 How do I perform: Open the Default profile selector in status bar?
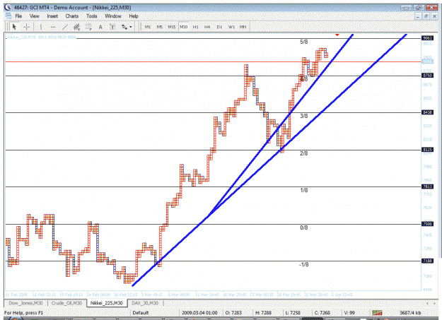pos(141,313)
